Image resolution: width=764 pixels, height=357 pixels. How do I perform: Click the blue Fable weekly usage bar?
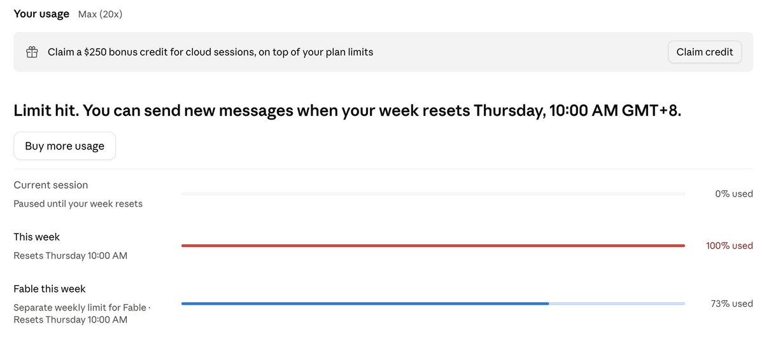[x=365, y=304]
